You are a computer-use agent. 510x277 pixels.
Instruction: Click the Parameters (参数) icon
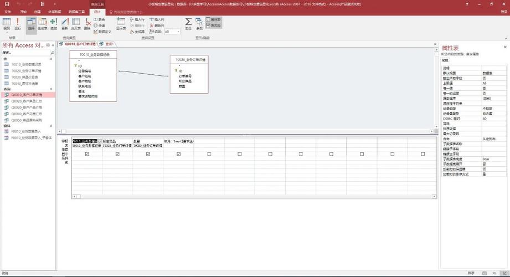click(199, 24)
